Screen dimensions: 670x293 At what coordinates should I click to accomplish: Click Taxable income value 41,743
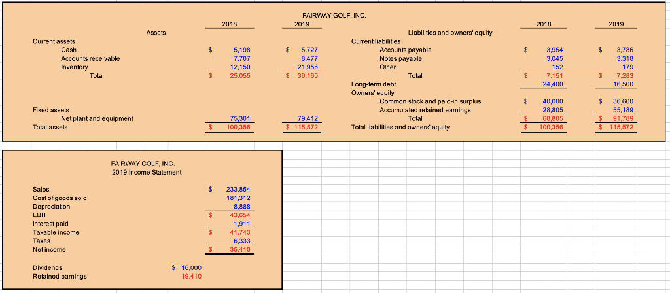pos(240,232)
